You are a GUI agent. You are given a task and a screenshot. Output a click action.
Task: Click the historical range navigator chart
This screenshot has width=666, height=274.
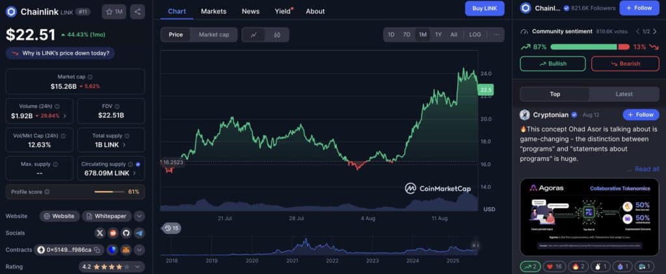pos(319,246)
